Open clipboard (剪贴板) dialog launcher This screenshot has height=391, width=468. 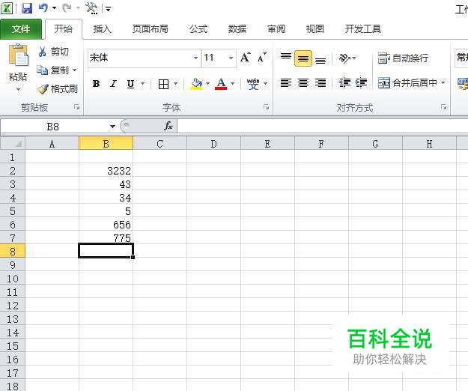[x=77, y=107]
